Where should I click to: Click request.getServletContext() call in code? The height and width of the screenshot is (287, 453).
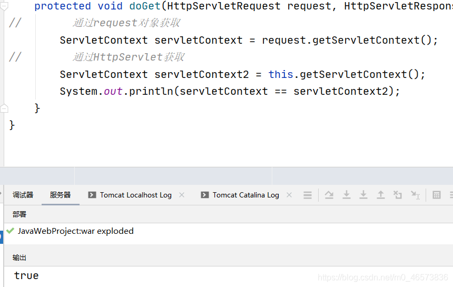click(x=347, y=41)
